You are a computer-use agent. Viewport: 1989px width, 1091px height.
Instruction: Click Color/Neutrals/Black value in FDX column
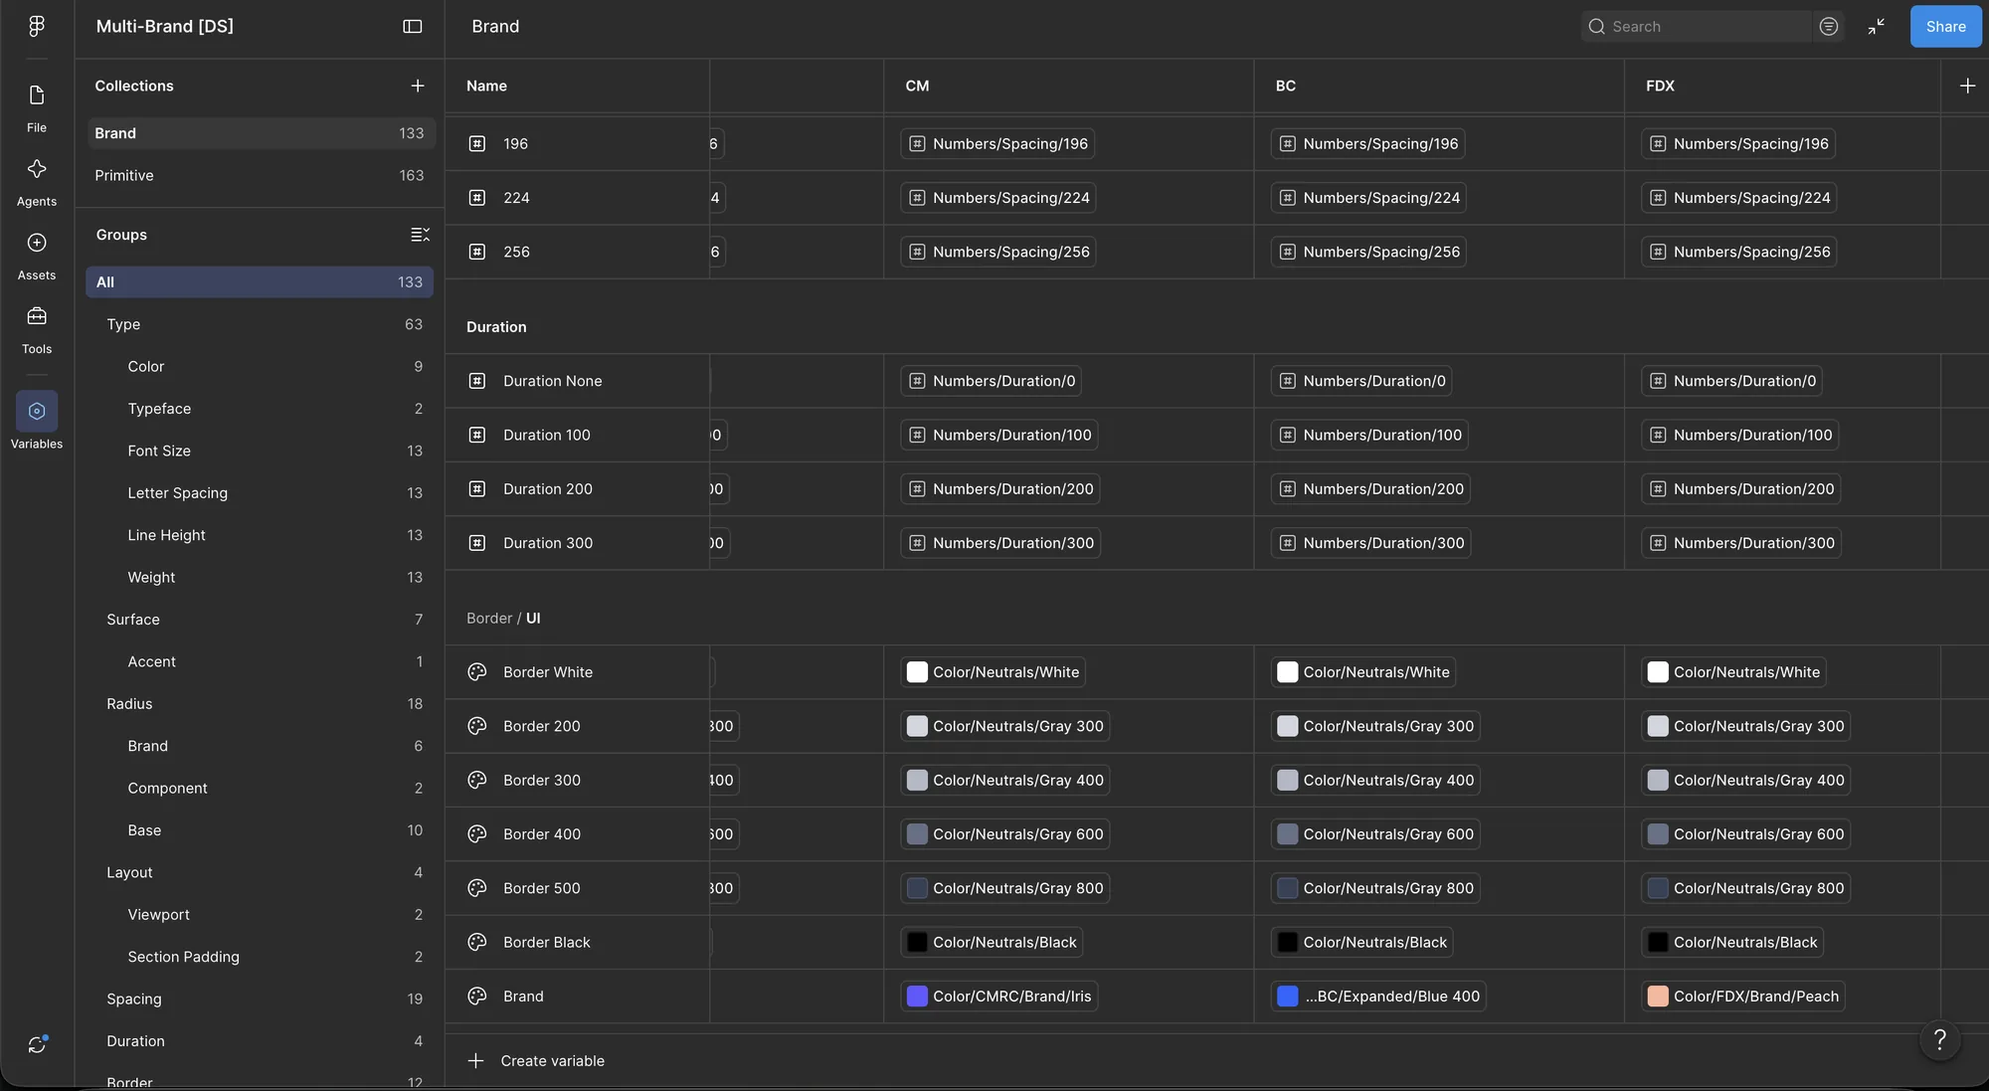[1731, 943]
